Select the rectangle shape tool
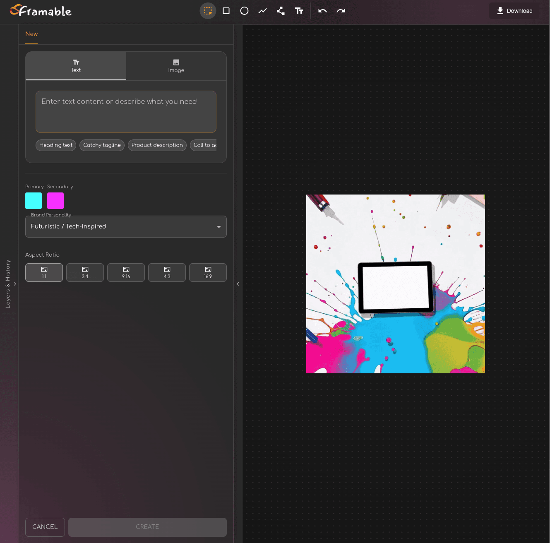The width and height of the screenshot is (550, 543). point(226,11)
